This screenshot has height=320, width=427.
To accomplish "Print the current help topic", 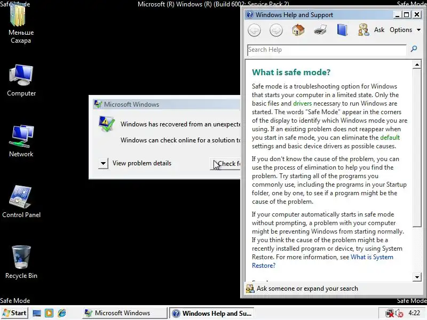I will click(x=320, y=30).
